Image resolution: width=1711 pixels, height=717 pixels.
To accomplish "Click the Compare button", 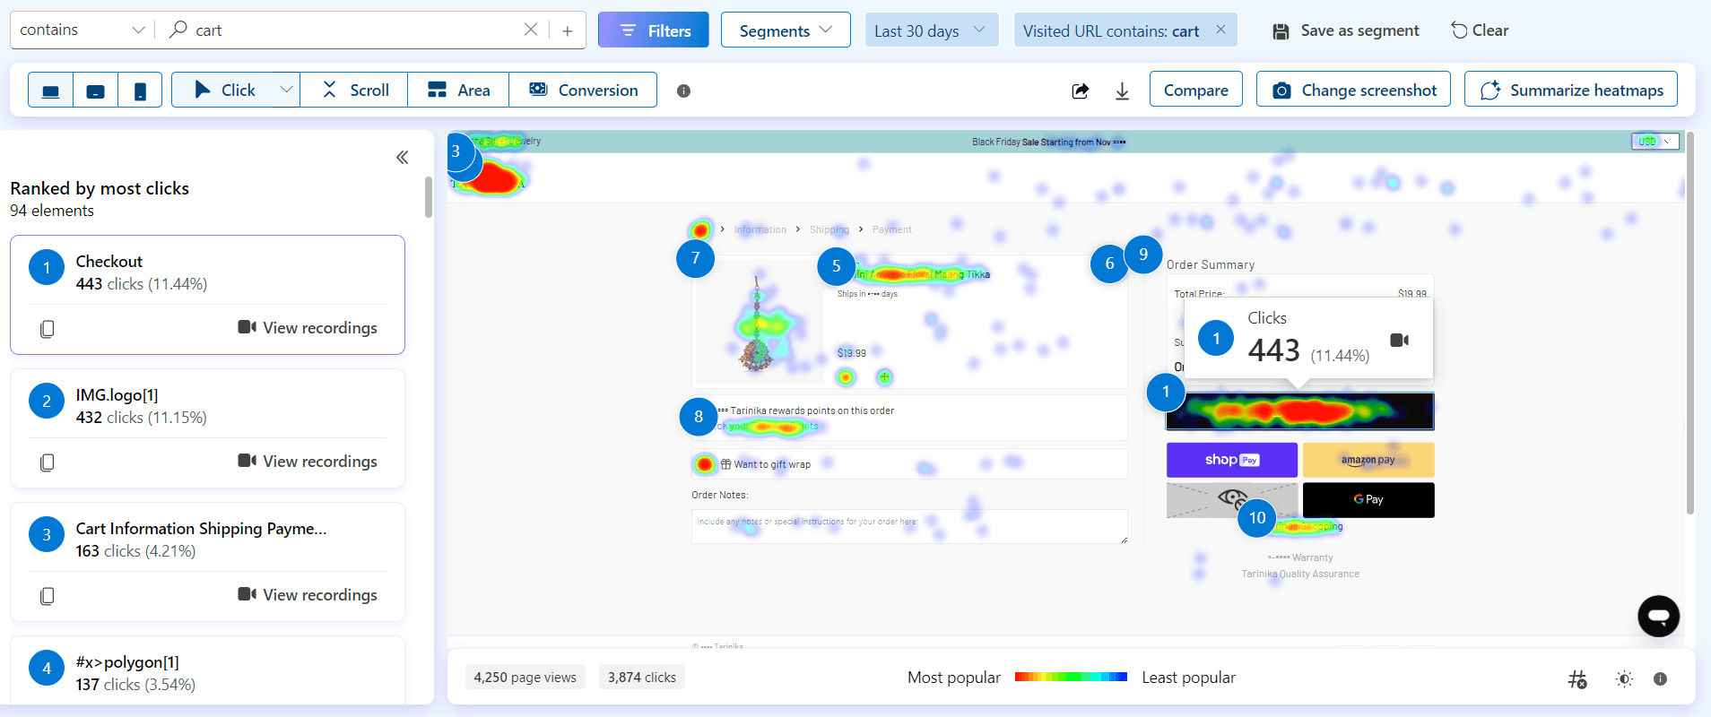I will point(1195,90).
